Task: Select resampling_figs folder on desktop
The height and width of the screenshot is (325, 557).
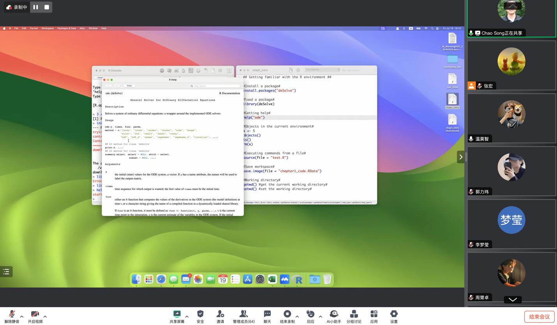Action: [x=452, y=62]
